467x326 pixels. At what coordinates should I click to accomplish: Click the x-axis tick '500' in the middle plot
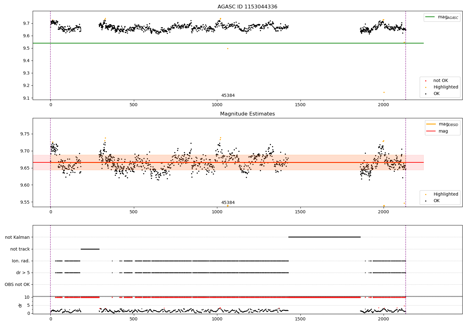[134, 212]
